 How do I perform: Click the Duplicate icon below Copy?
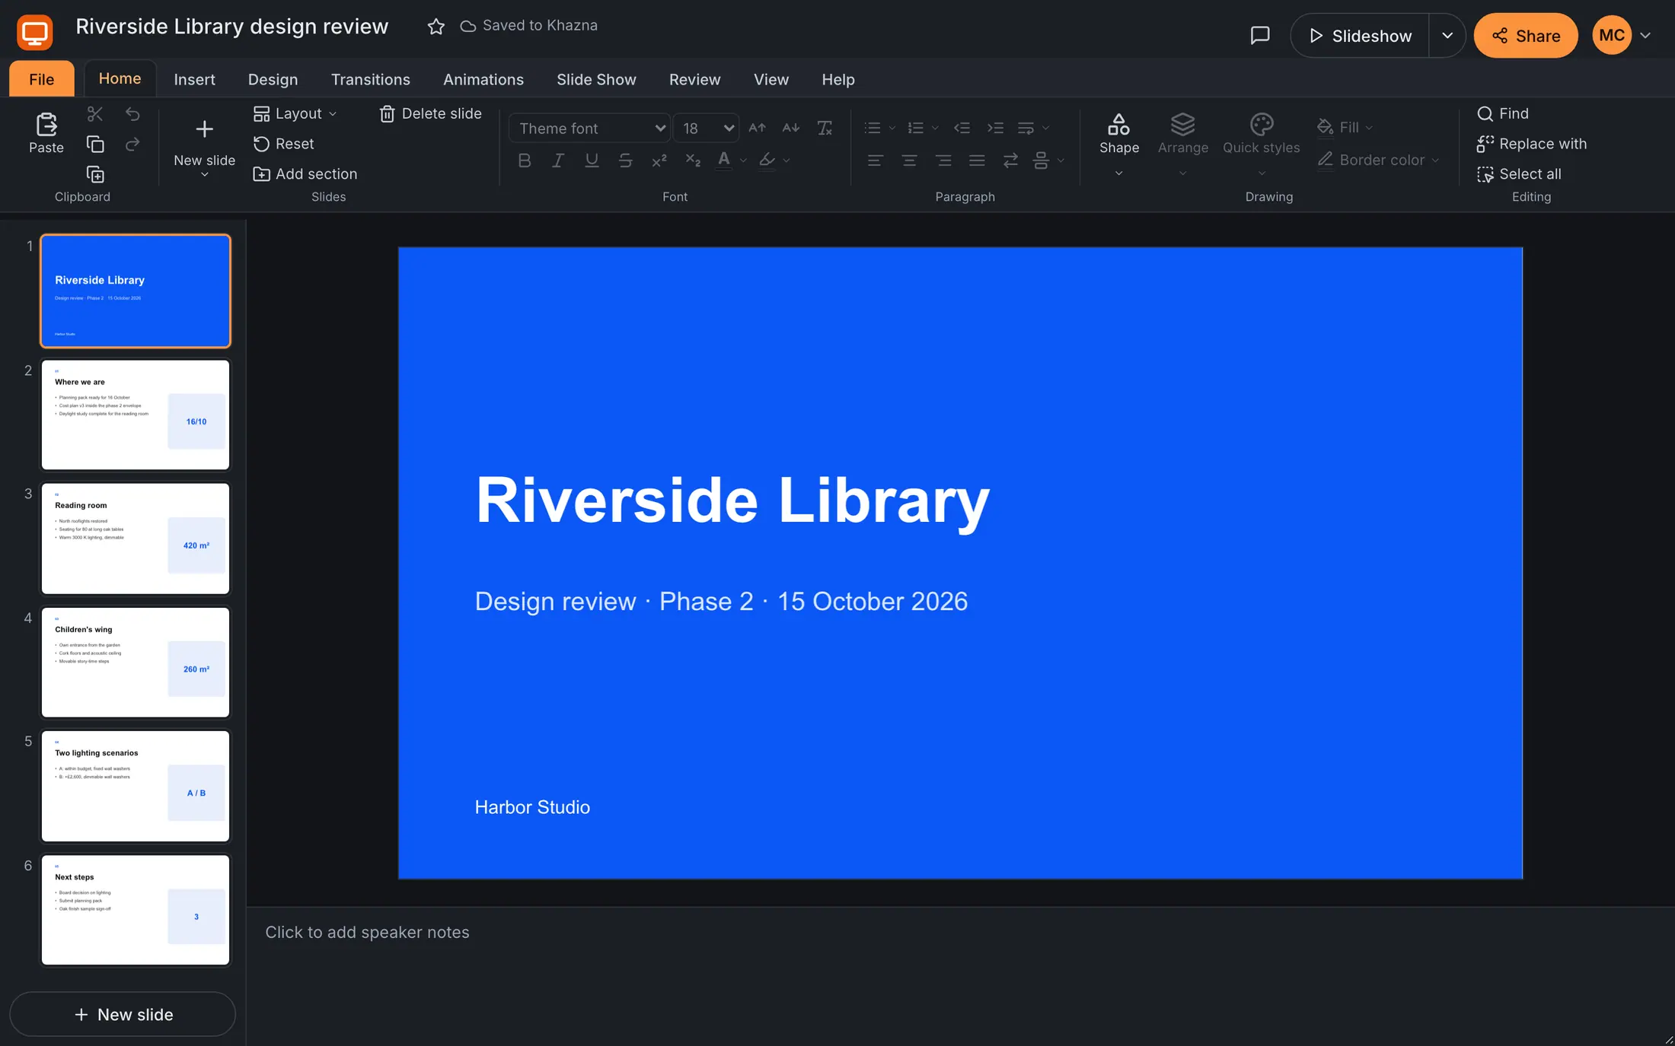point(95,175)
